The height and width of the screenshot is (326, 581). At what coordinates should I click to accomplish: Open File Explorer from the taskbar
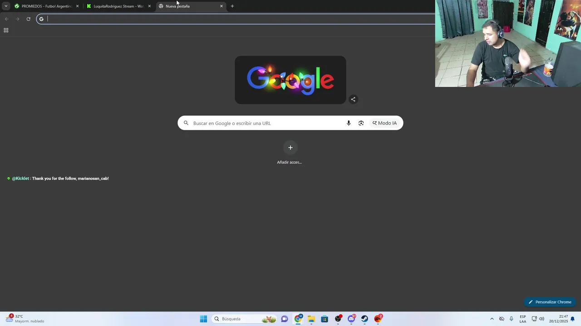[x=311, y=319]
